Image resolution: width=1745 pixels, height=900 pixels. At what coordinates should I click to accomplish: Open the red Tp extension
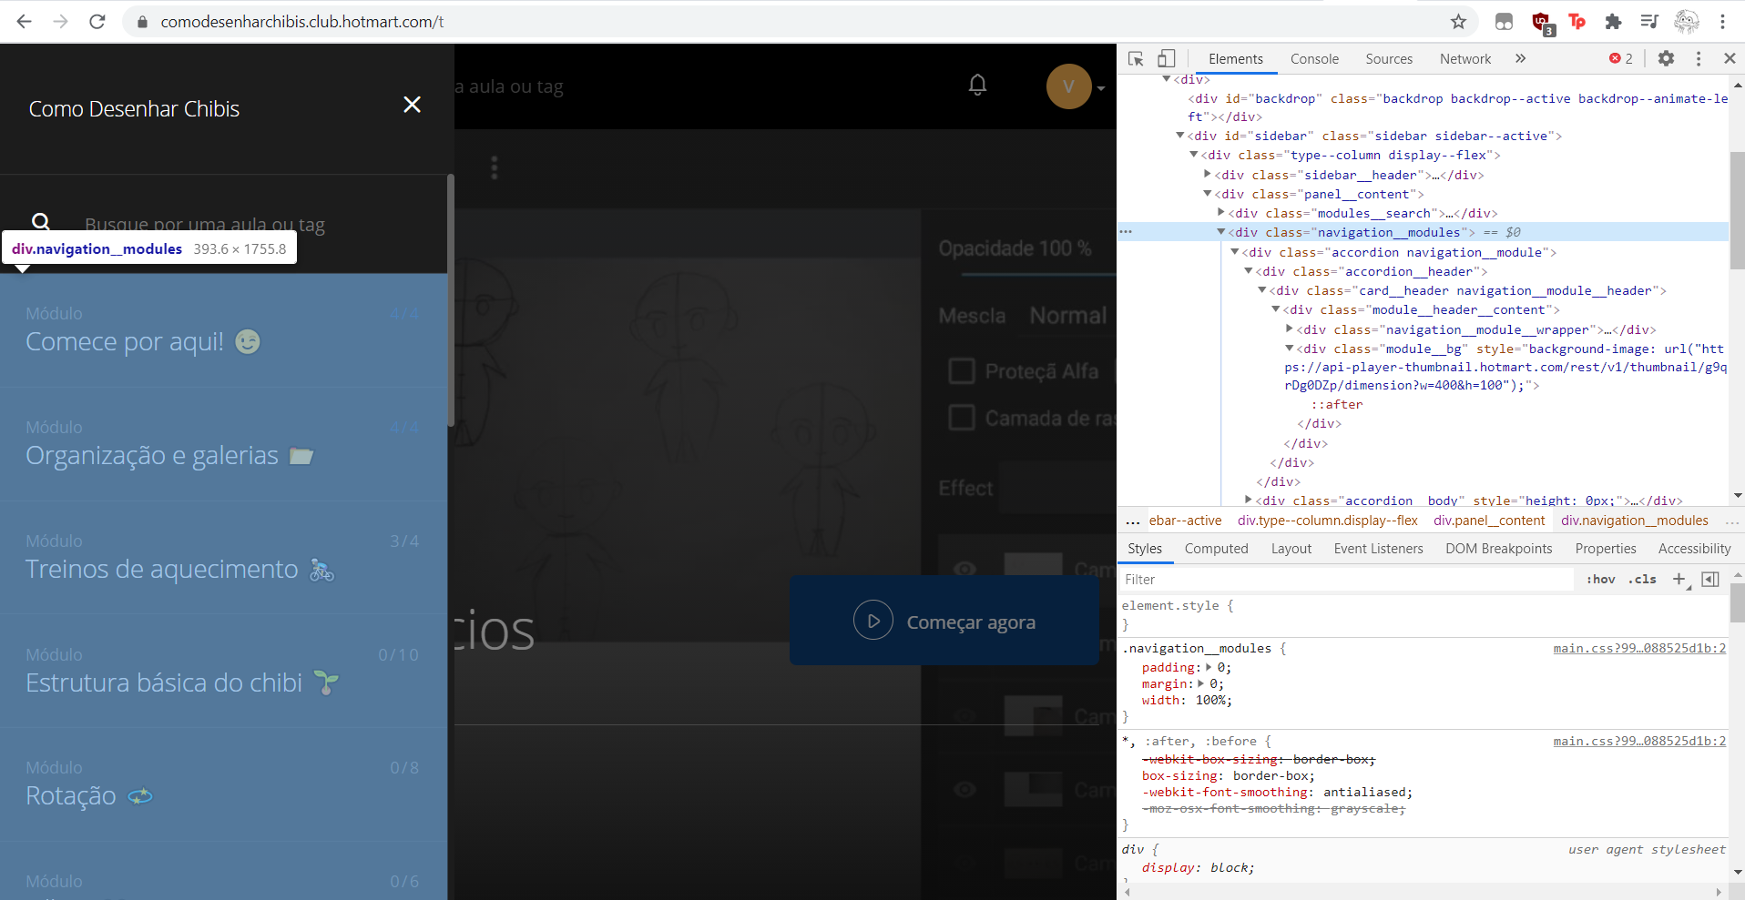coord(1577,21)
